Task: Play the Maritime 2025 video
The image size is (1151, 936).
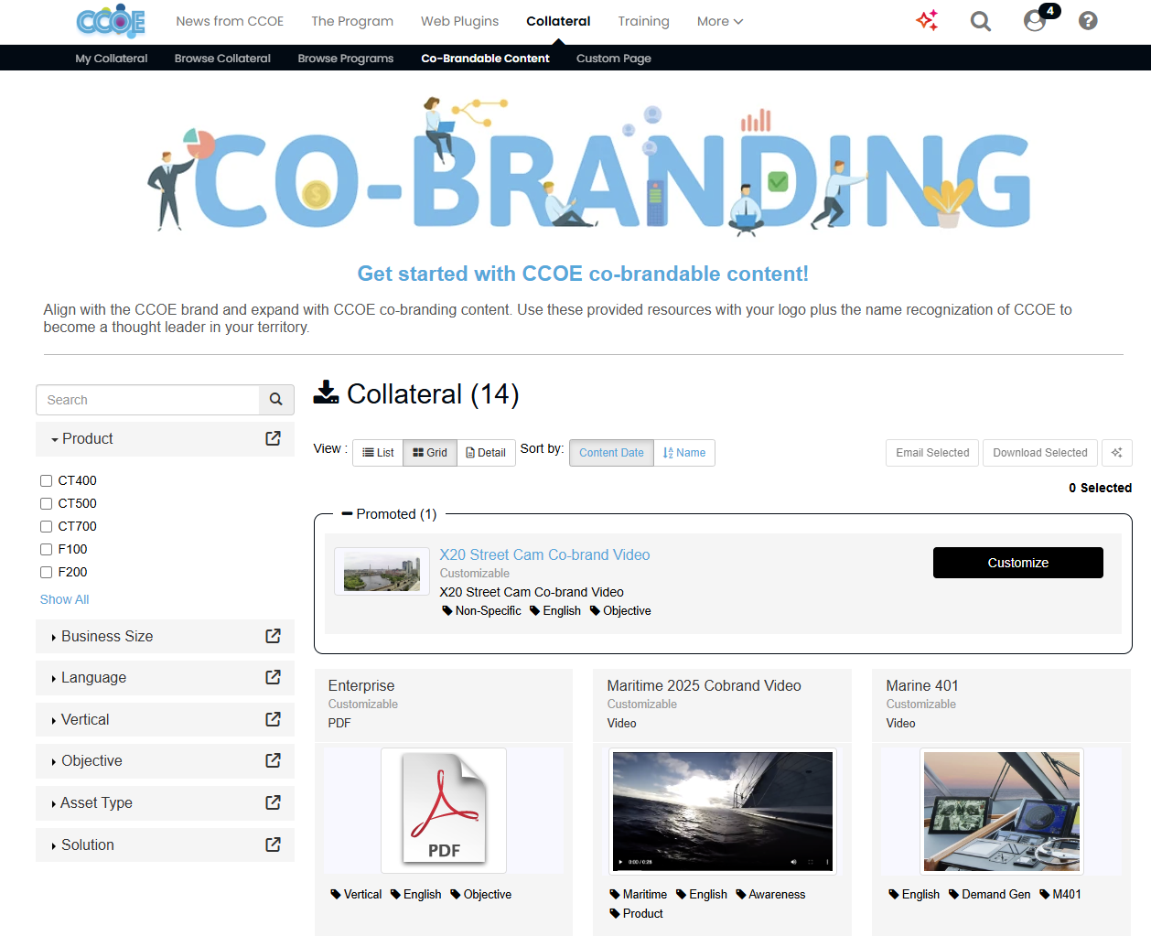Action: (620, 862)
